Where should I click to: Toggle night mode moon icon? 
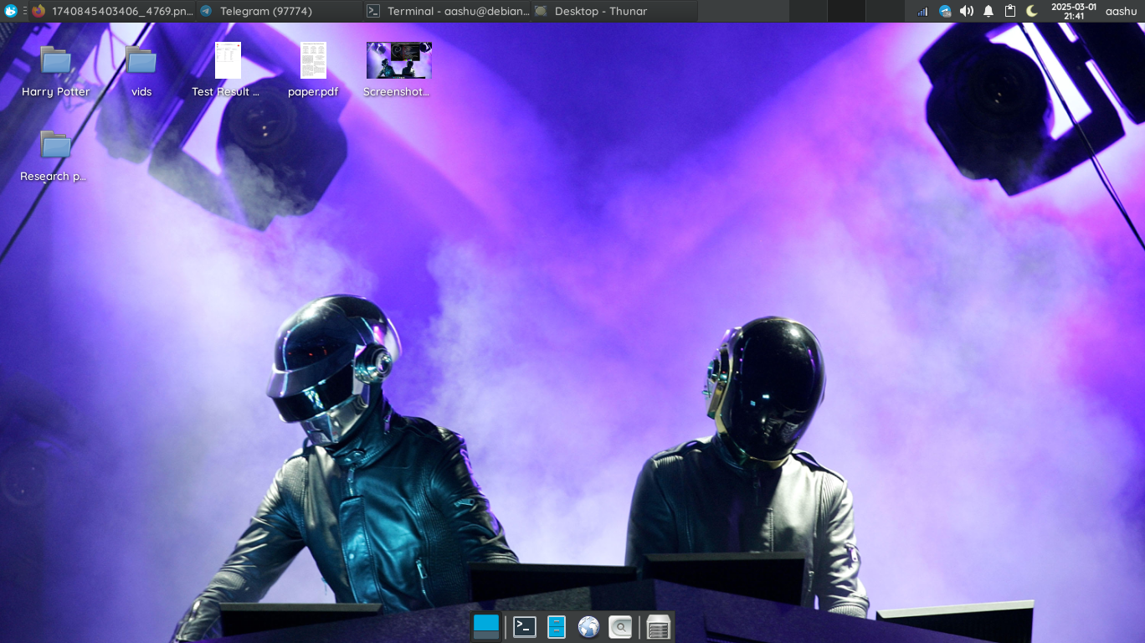coord(1032,12)
